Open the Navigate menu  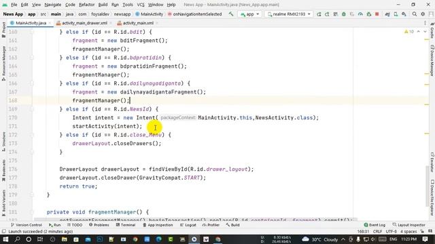[x=53, y=5]
